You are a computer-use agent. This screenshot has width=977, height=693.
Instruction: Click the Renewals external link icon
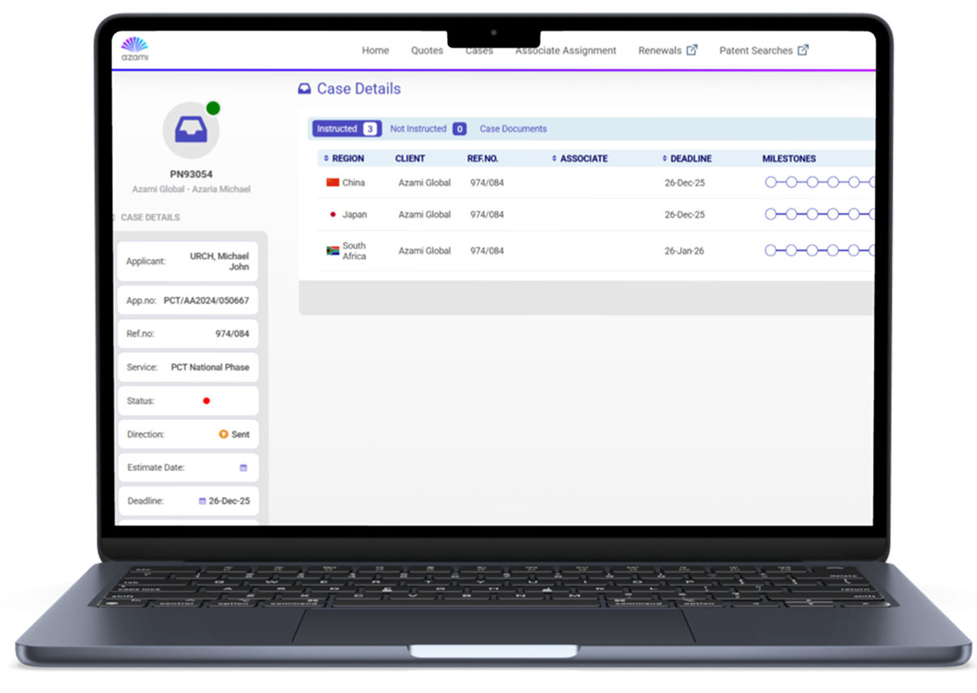(x=692, y=50)
